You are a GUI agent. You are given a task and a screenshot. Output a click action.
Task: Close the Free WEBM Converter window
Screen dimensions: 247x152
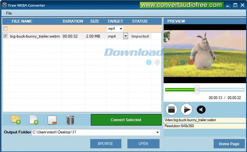(242, 5)
